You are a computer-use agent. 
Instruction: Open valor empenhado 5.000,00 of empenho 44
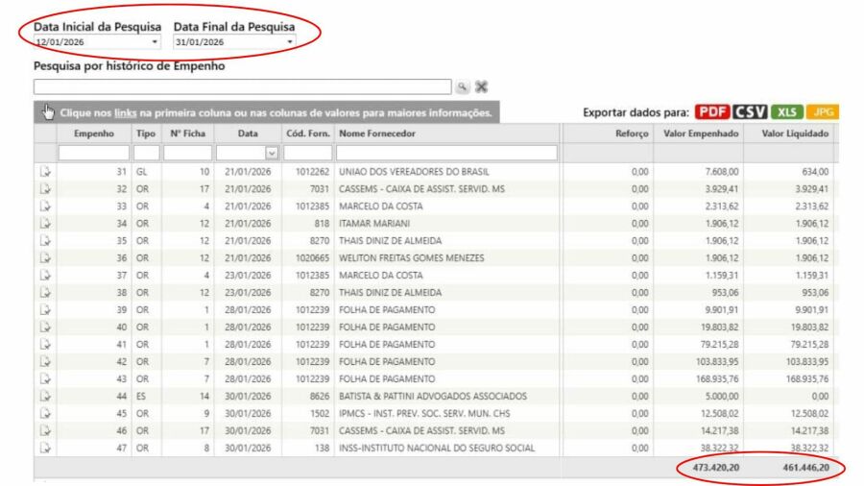click(x=722, y=396)
